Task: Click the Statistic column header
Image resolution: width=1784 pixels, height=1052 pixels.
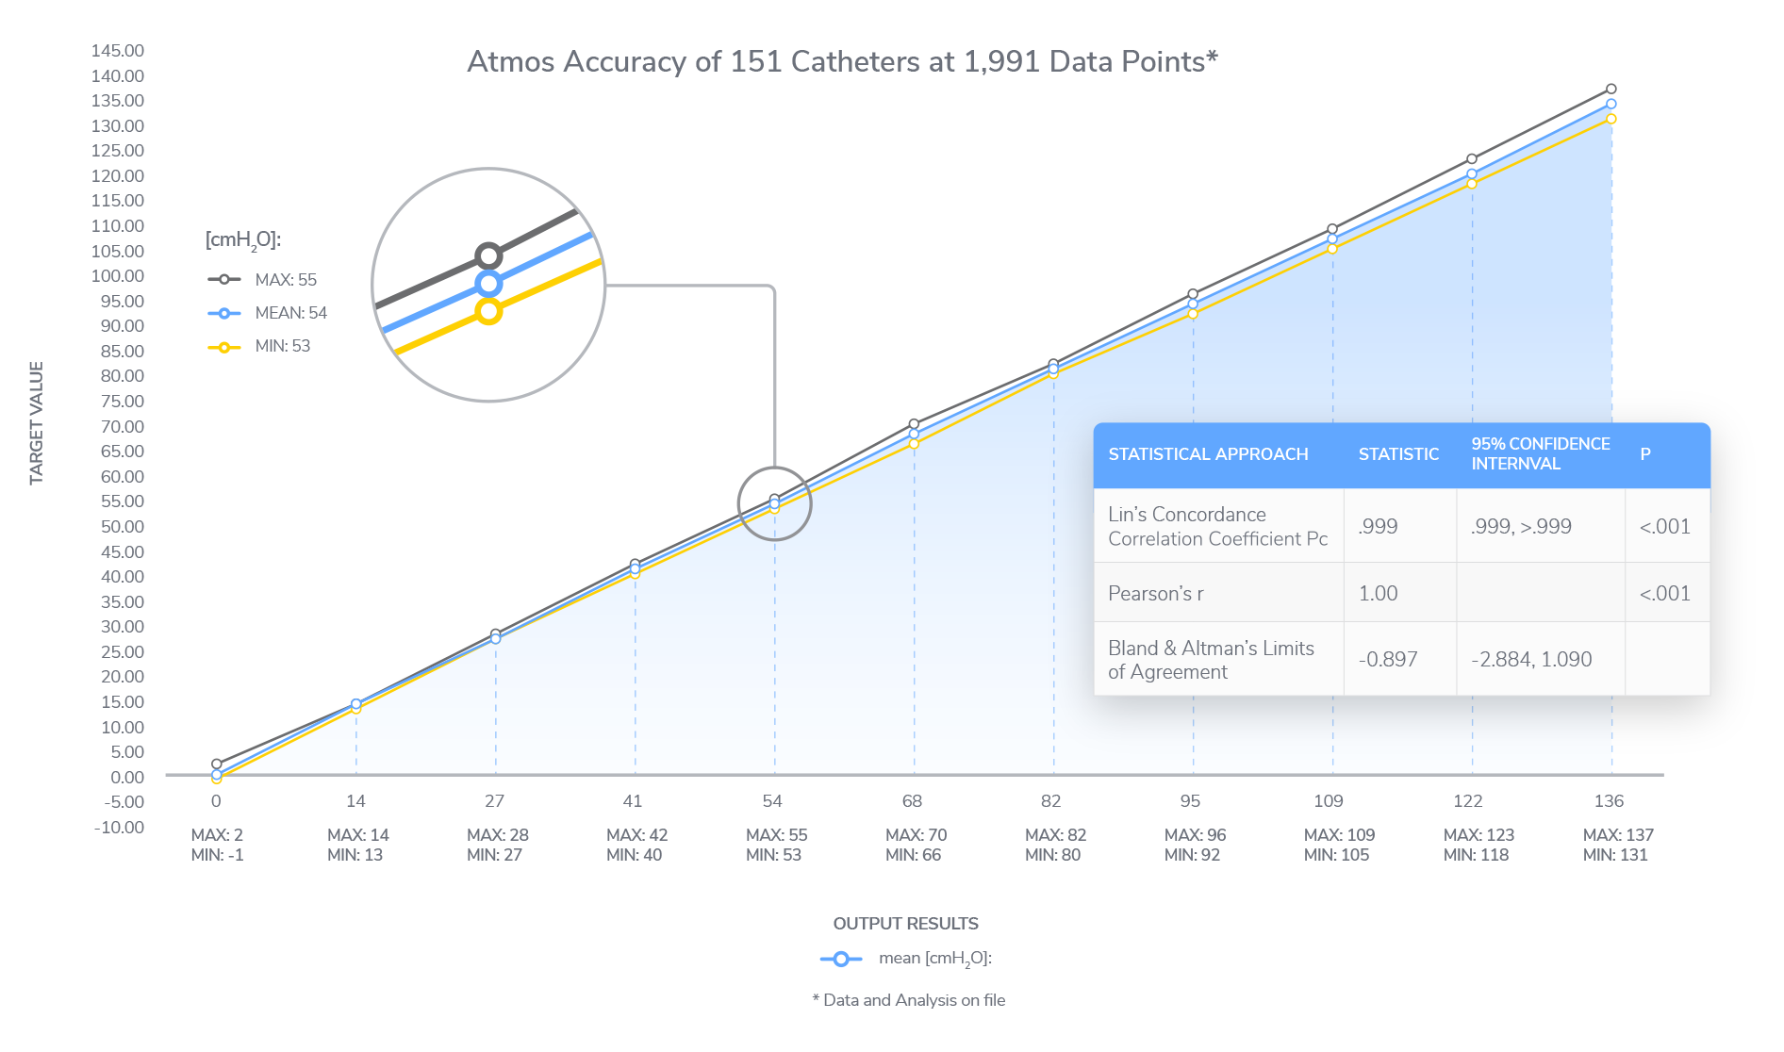Action: click(x=1398, y=454)
